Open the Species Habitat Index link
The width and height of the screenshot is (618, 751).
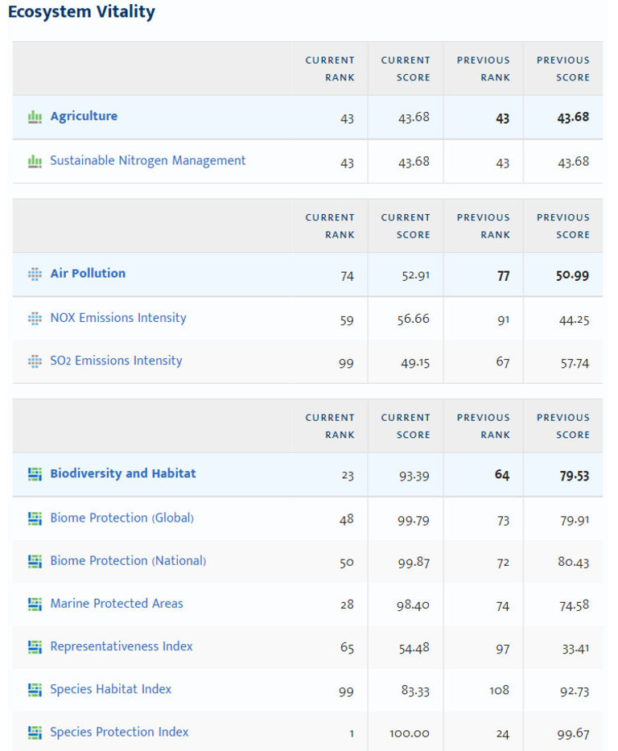point(111,689)
